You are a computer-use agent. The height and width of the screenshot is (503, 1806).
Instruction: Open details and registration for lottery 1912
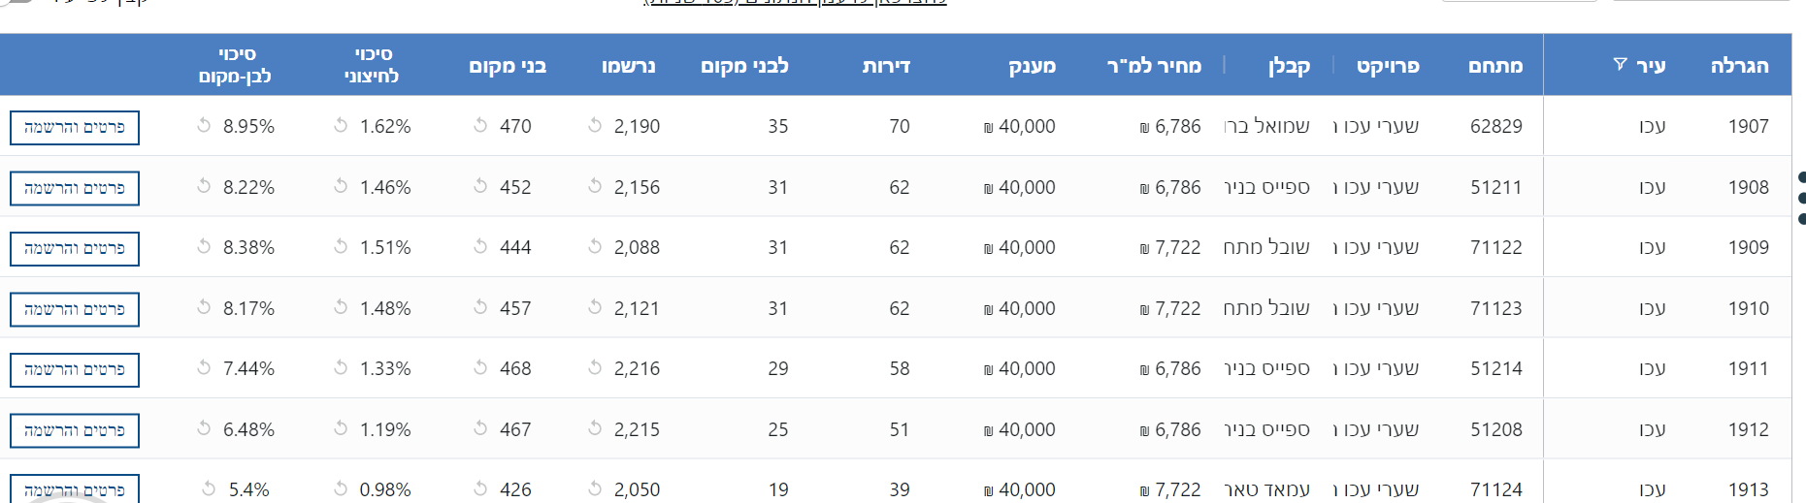click(75, 430)
